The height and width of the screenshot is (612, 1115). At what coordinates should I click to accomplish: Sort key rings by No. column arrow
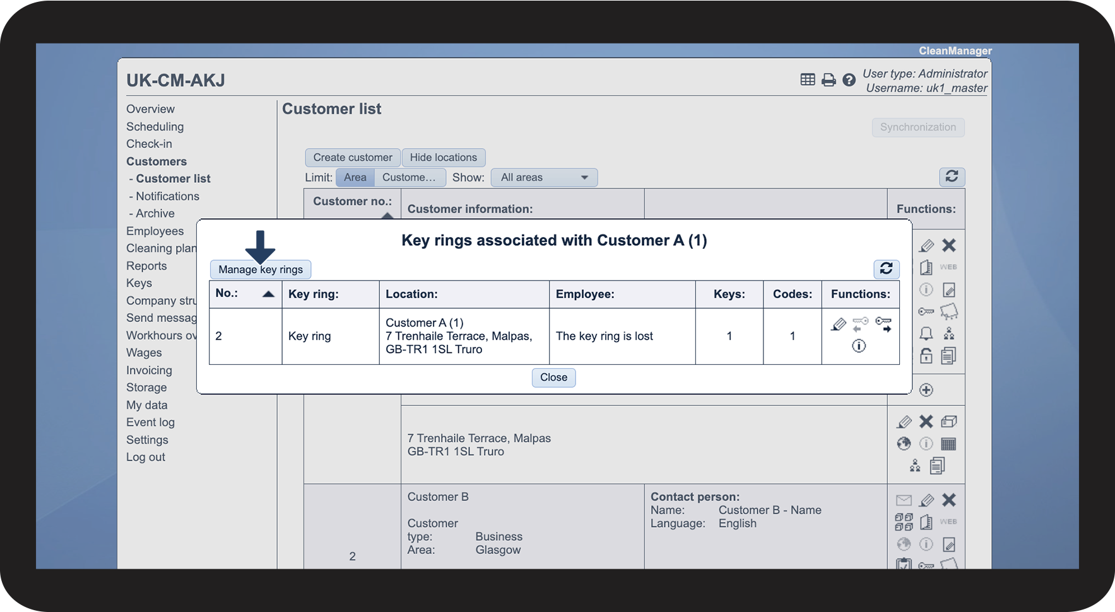[268, 294]
